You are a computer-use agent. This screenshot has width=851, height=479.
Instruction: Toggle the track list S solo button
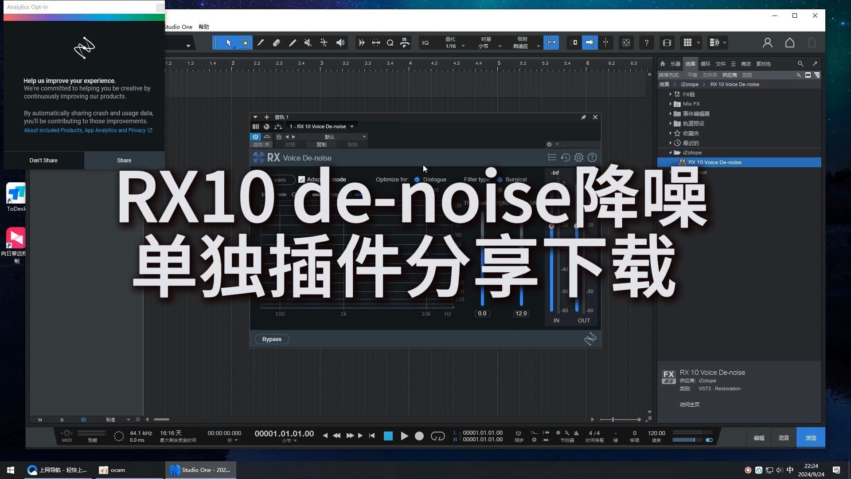pyautogui.click(x=62, y=420)
